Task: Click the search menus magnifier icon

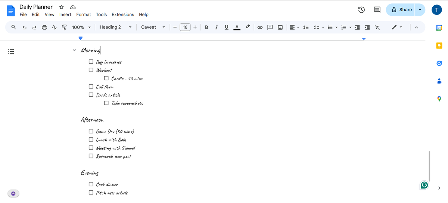Action: coord(14,27)
